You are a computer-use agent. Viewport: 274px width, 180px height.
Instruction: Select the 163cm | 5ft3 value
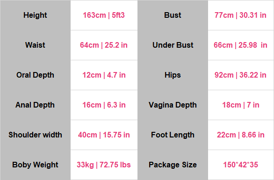point(104,15)
